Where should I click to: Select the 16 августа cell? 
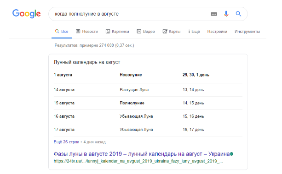coord(64,116)
